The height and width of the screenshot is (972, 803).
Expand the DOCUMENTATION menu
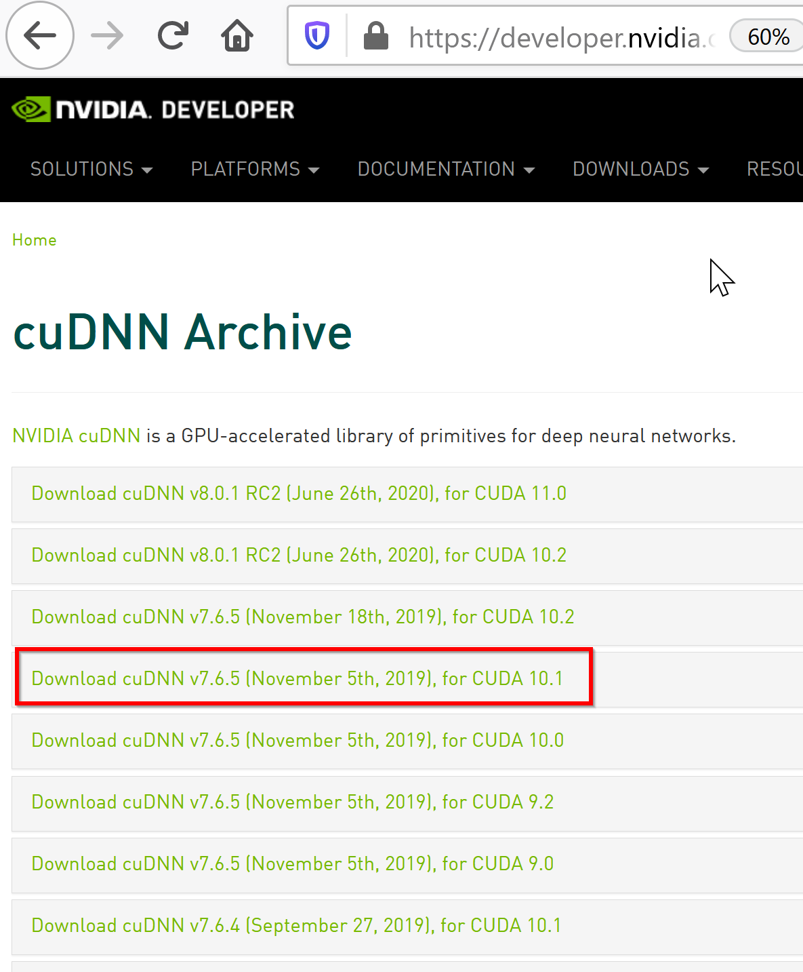coord(446,169)
